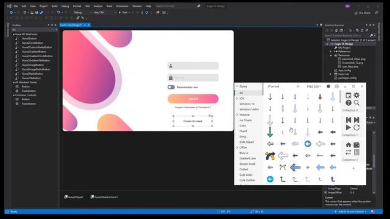Image resolution: width=390 pixels, height=219 pixels.
Task: Click the Home icon in Solution Explorer toolbar
Action: tap(336, 30)
